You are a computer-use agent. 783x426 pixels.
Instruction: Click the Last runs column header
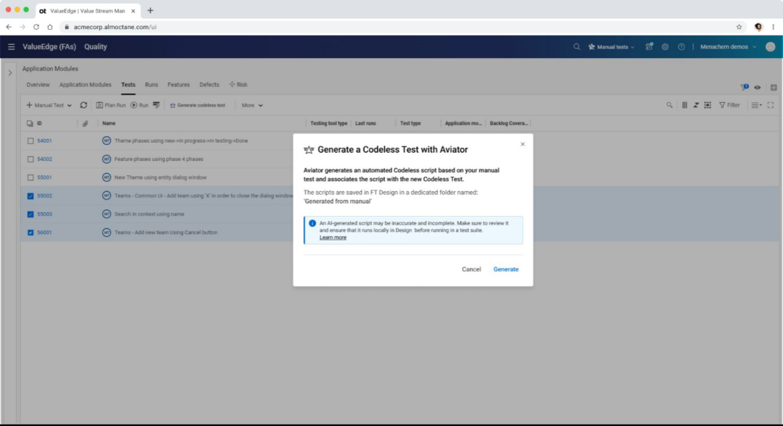[x=365, y=123]
